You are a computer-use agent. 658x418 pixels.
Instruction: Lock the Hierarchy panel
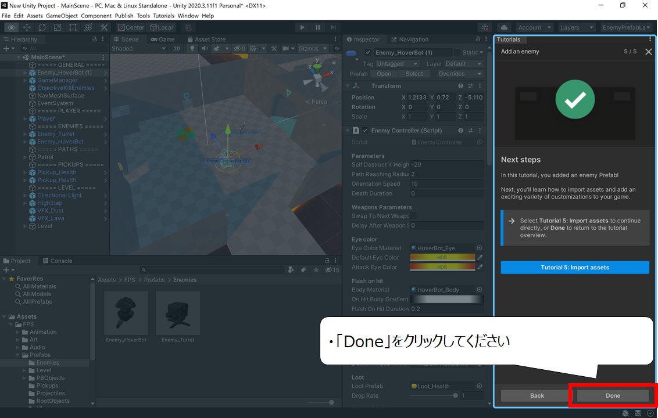click(94, 39)
